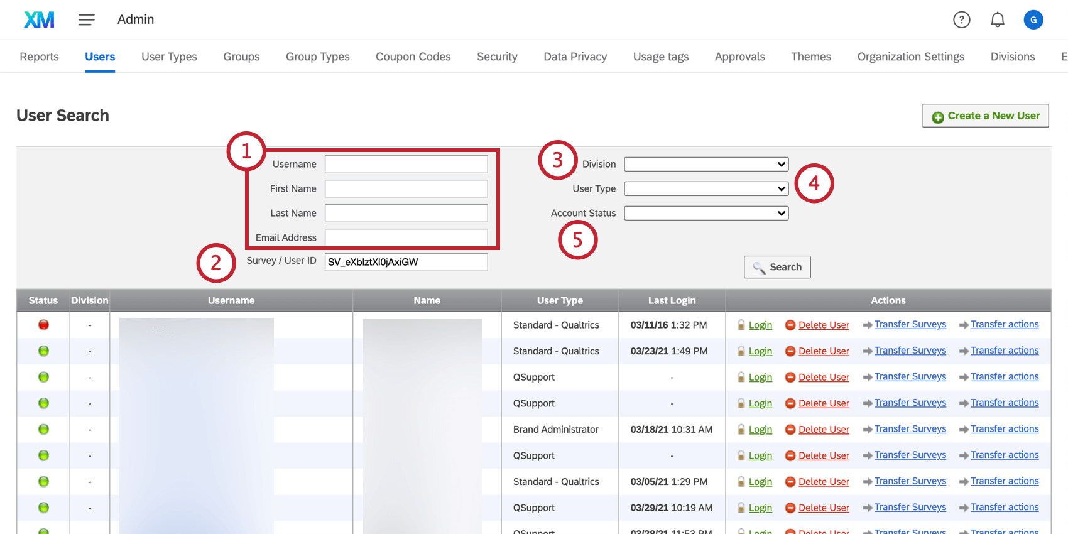Open the help question mark icon
Screen dimensions: 1068x534
961,19
